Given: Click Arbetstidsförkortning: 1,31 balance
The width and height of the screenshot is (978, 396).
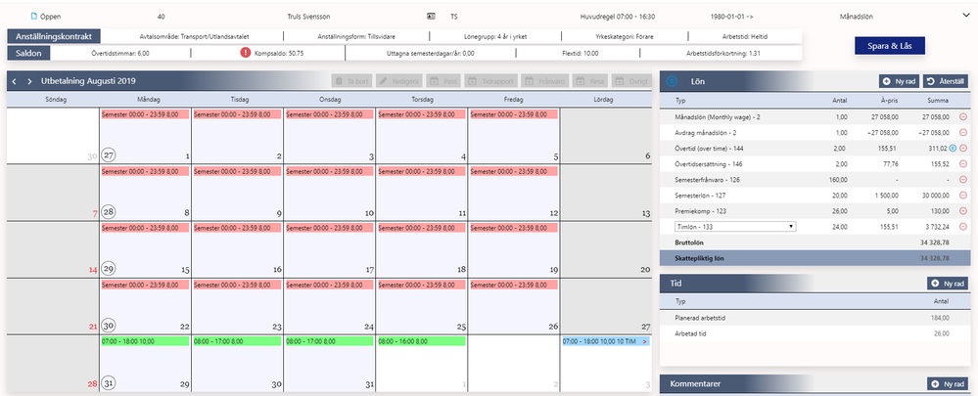Looking at the screenshot, I should (x=722, y=53).
